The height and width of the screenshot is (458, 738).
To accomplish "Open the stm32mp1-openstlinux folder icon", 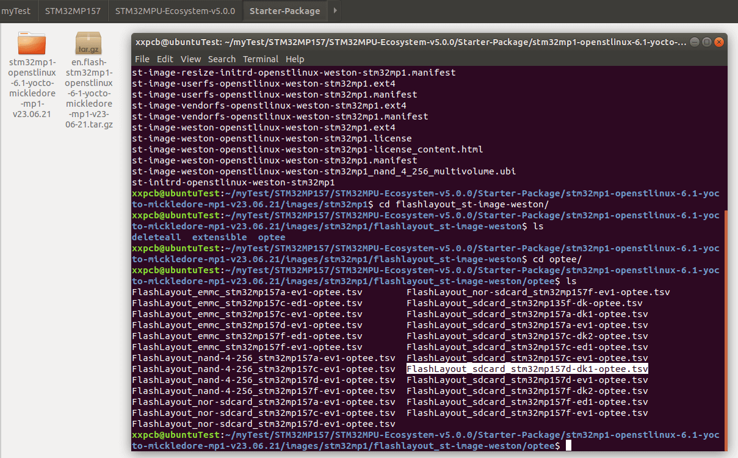I will pyautogui.click(x=32, y=43).
